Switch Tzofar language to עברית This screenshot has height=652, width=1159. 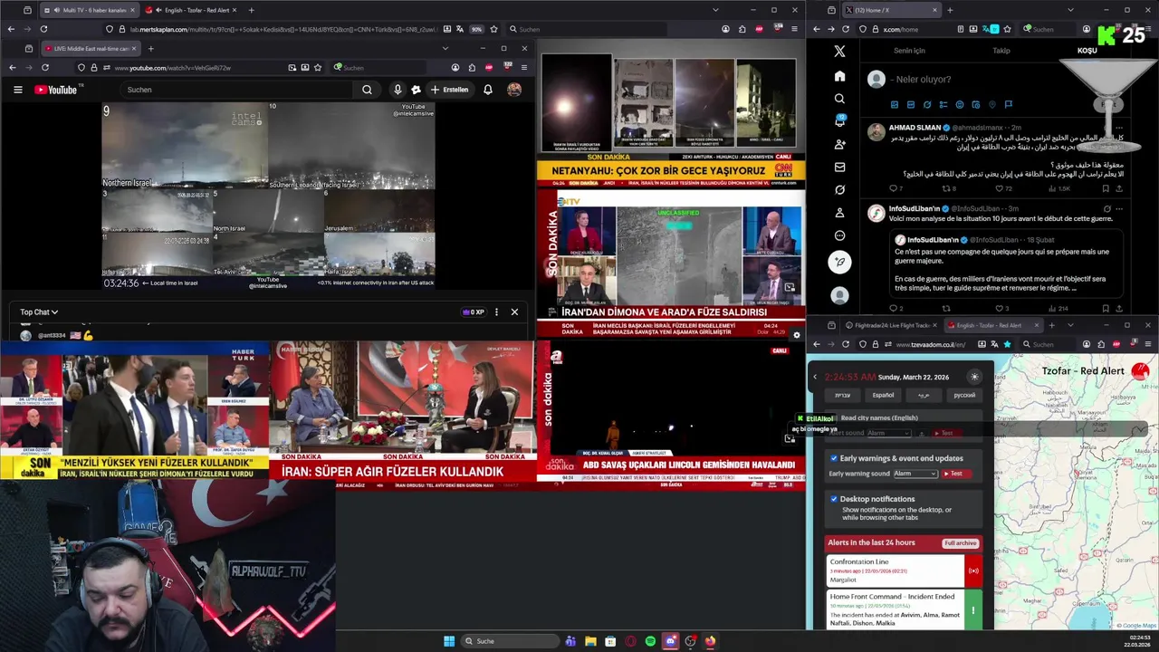(x=842, y=395)
